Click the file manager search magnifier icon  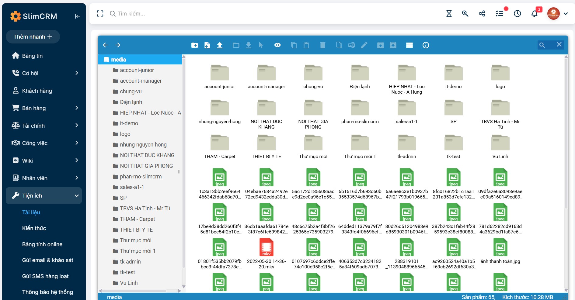coord(542,45)
